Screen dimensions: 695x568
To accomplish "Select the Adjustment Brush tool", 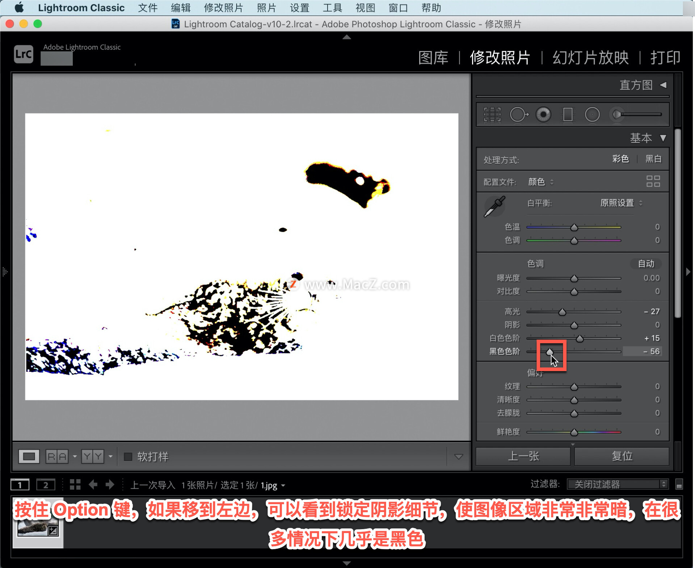I will click(637, 115).
